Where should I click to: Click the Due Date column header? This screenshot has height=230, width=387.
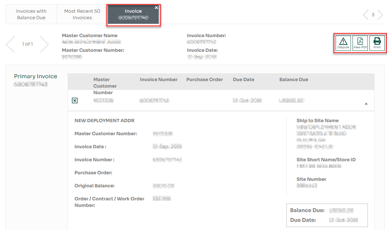click(x=243, y=79)
